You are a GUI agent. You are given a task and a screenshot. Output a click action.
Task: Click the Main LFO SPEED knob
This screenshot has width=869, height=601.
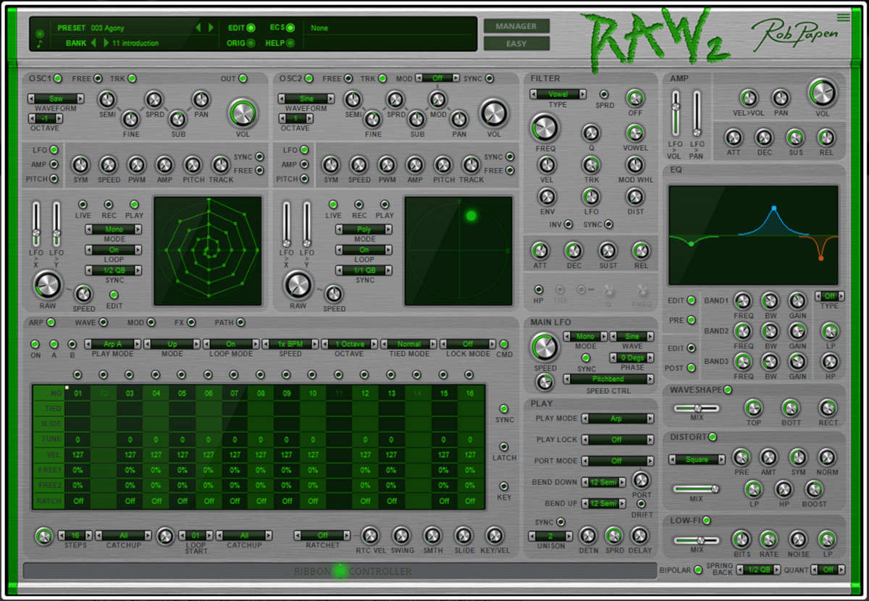(545, 348)
